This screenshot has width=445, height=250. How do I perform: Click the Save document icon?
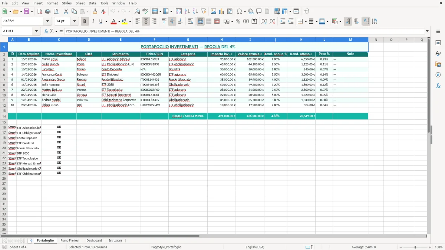pyautogui.click(x=26, y=11)
